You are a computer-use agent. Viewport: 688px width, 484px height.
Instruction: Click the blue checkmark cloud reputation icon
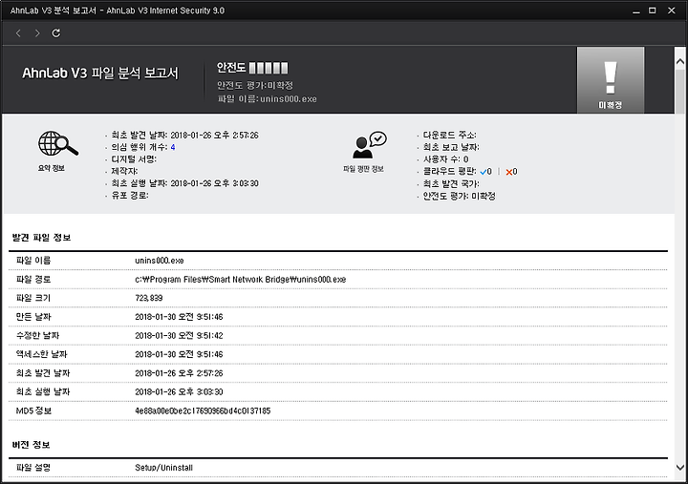484,172
